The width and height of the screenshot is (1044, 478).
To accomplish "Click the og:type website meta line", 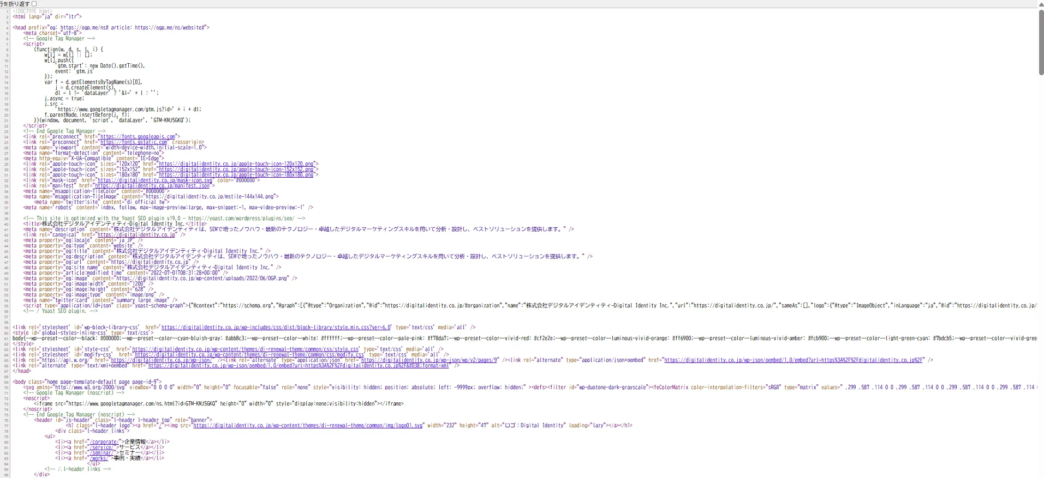I will [83, 246].
